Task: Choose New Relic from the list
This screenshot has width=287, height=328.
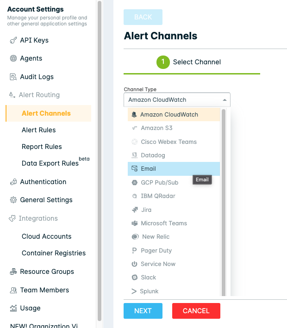Action: [174, 236]
